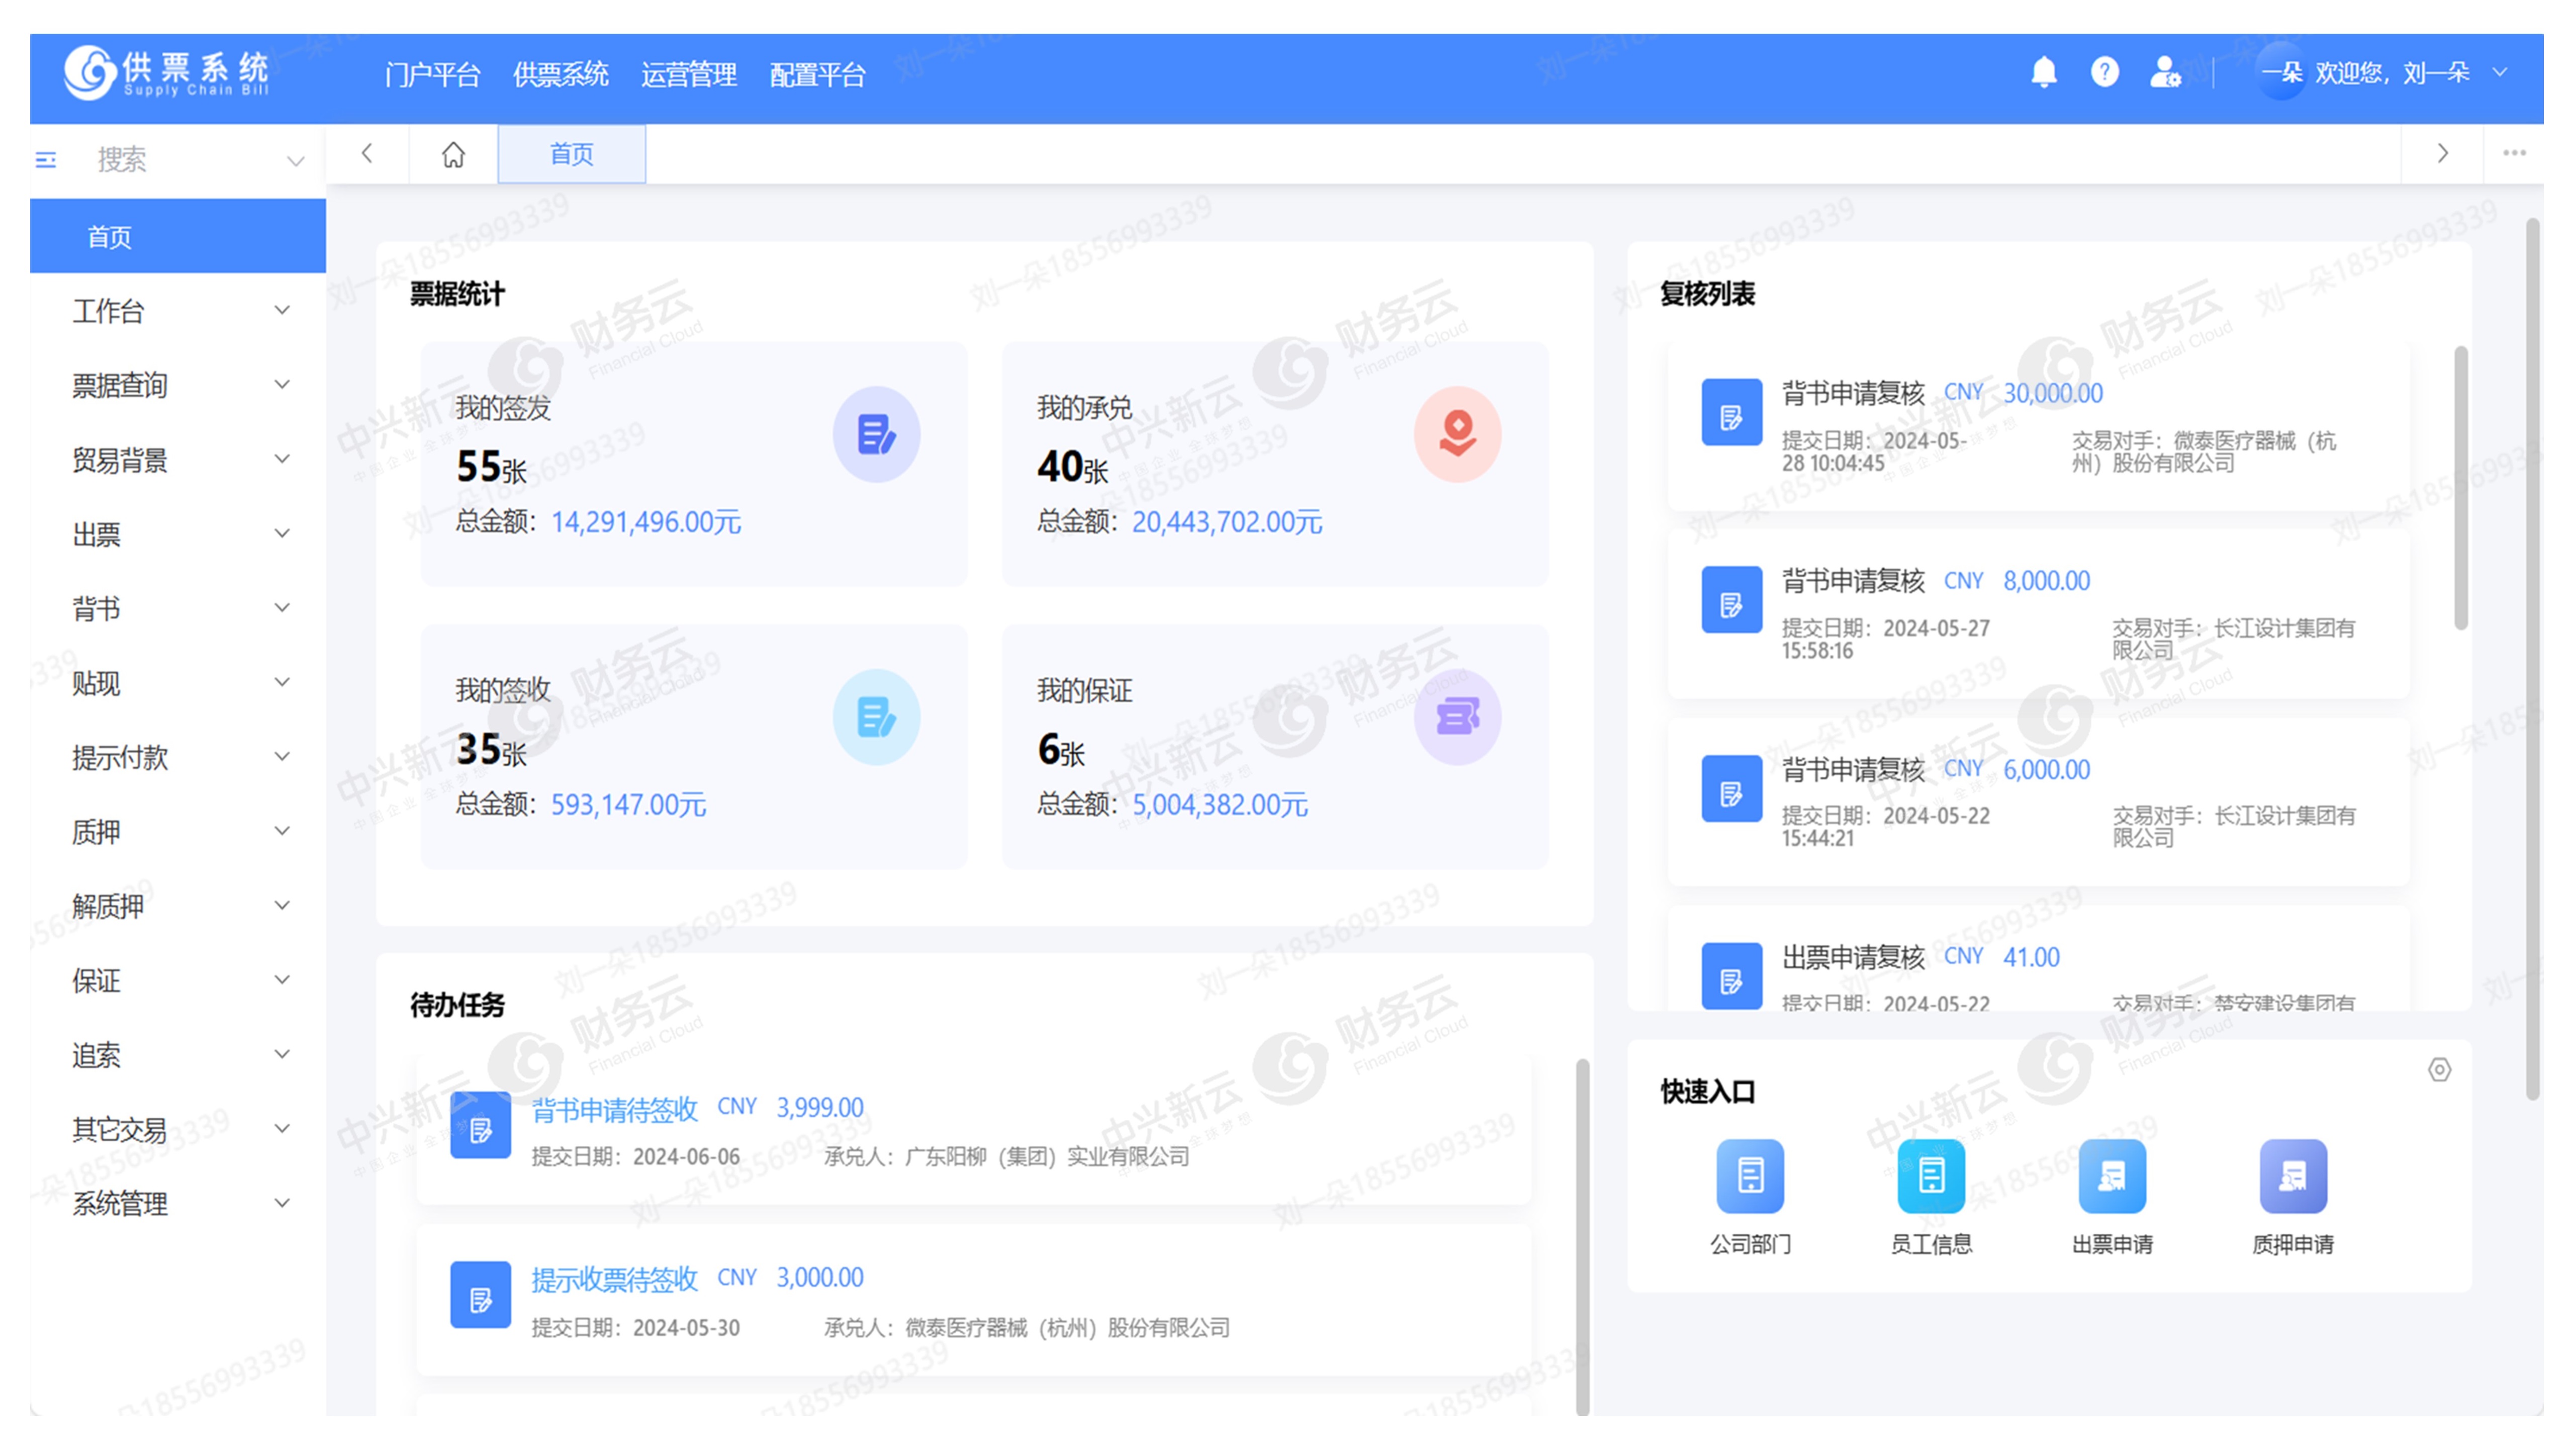Expand the 系统管理 sidebar menu

(x=178, y=1203)
